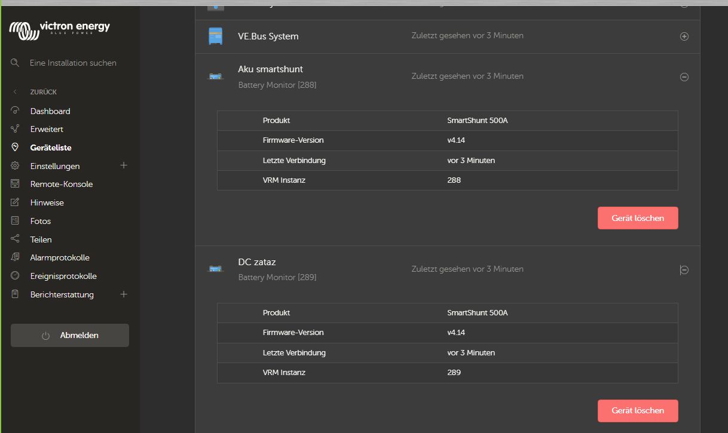Viewport: 728px width, 433px height.
Task: Go to Ereignisprotokolle
Action: (x=63, y=276)
